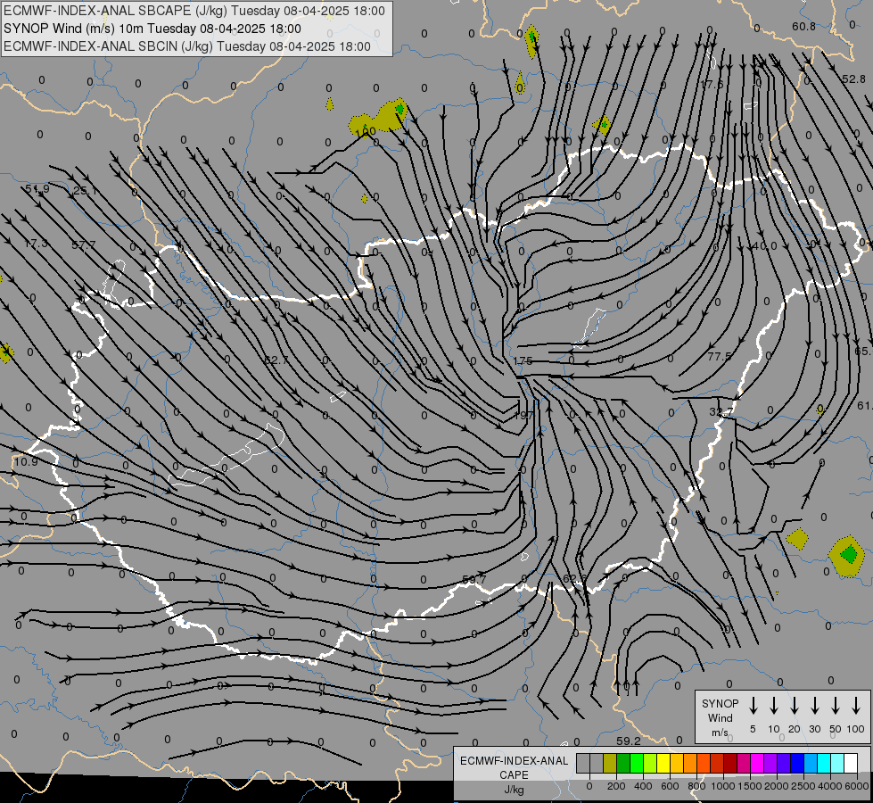Viewport: 873px width, 803px height.
Task: Click the SYNOP label in the wind legend
Action: (x=720, y=703)
